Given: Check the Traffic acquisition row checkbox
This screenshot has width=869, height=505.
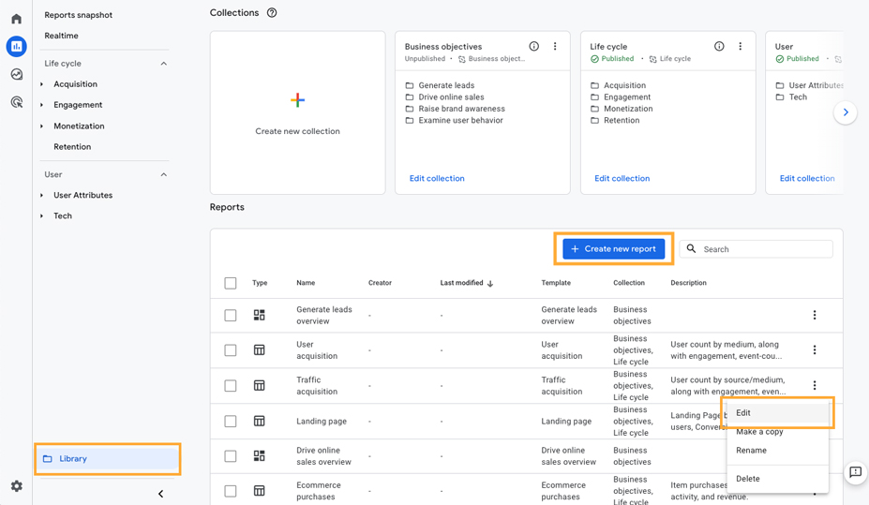Looking at the screenshot, I should pyautogui.click(x=231, y=385).
